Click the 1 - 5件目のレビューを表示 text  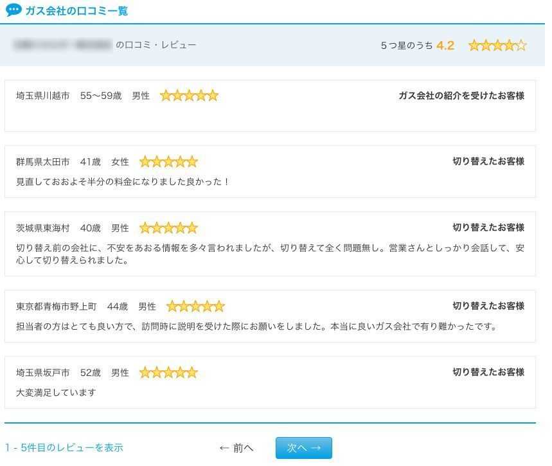point(64,447)
